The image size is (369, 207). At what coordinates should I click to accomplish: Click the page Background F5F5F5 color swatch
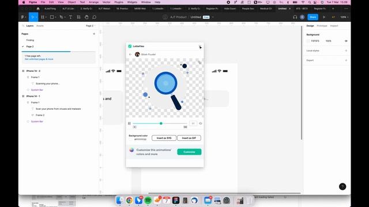pyautogui.click(x=308, y=41)
